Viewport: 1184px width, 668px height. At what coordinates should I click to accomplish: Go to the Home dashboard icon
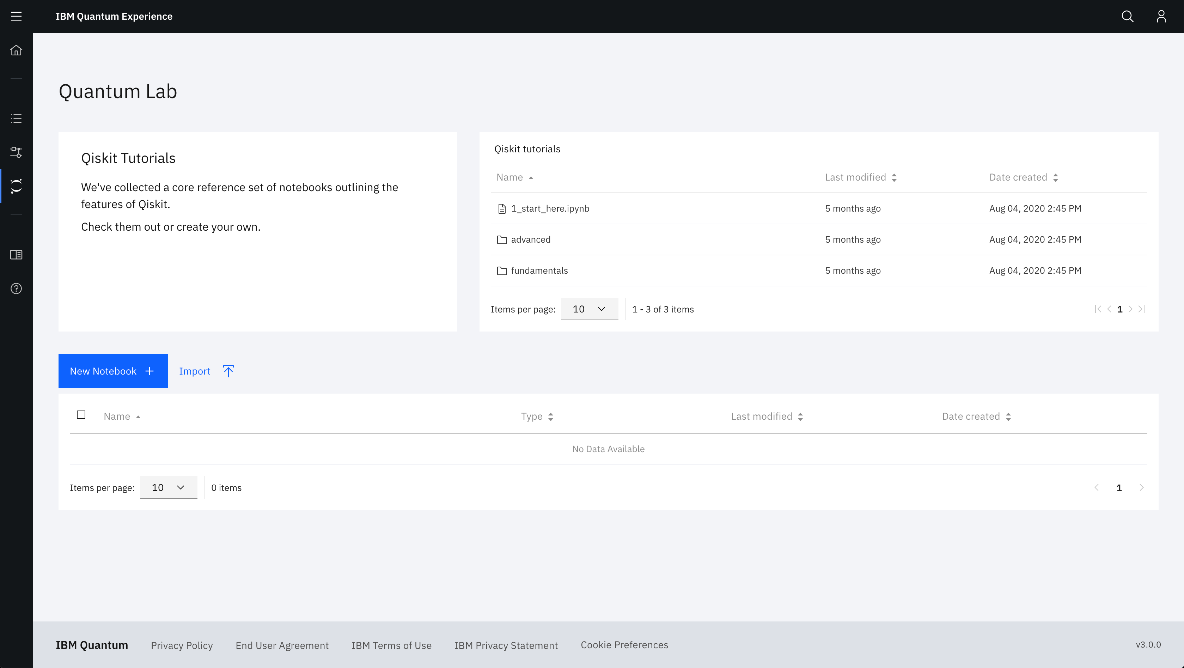pyautogui.click(x=16, y=50)
